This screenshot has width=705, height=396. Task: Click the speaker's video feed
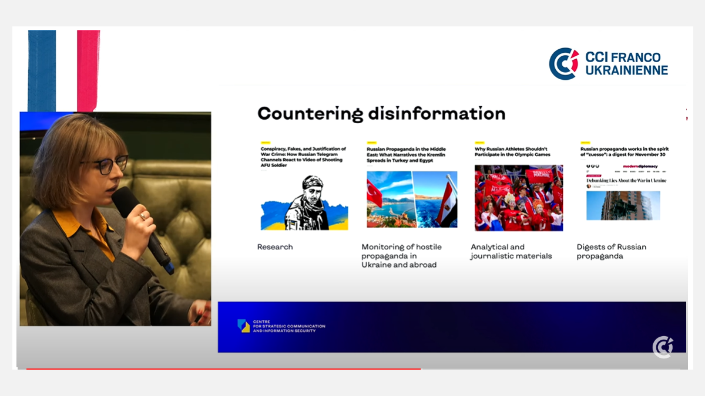(x=115, y=218)
